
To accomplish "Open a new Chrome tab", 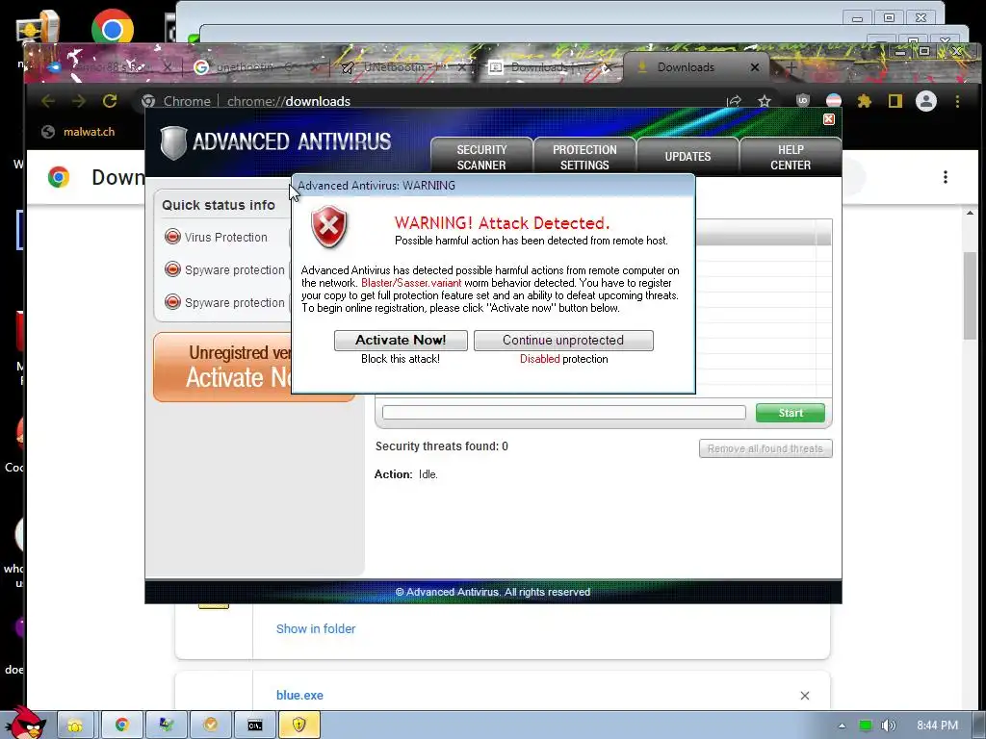I will point(791,66).
